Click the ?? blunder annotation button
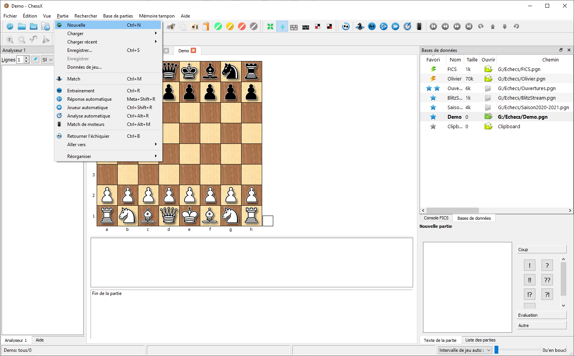 [547, 280]
